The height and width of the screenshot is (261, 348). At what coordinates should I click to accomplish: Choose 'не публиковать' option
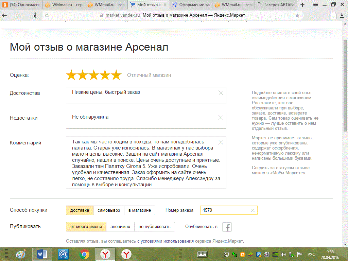click(155, 227)
